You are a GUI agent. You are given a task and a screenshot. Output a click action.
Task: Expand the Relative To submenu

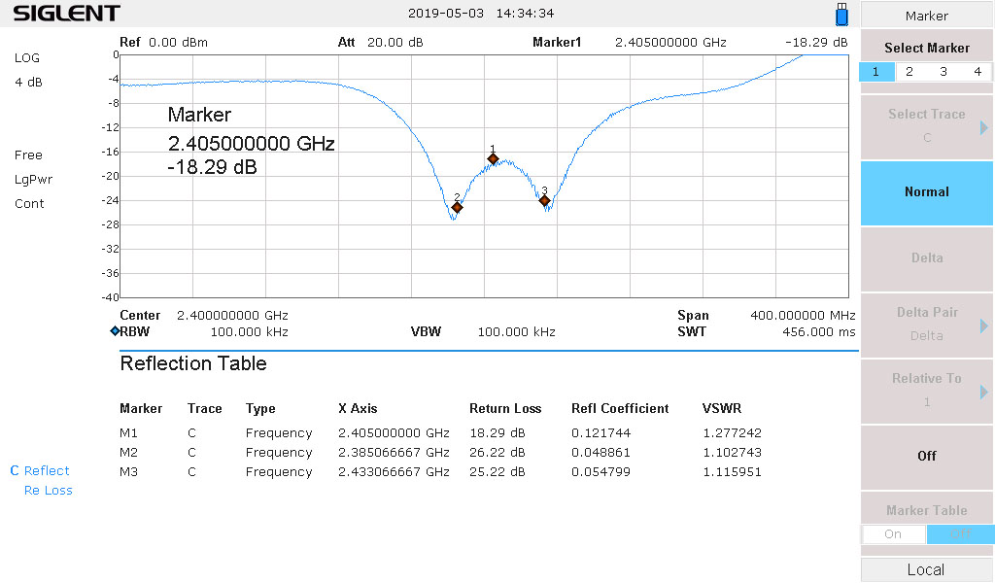[x=927, y=390]
